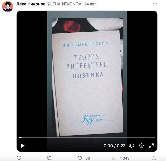Click the like count 36
This screenshot has width=166, height=161.
88,158
